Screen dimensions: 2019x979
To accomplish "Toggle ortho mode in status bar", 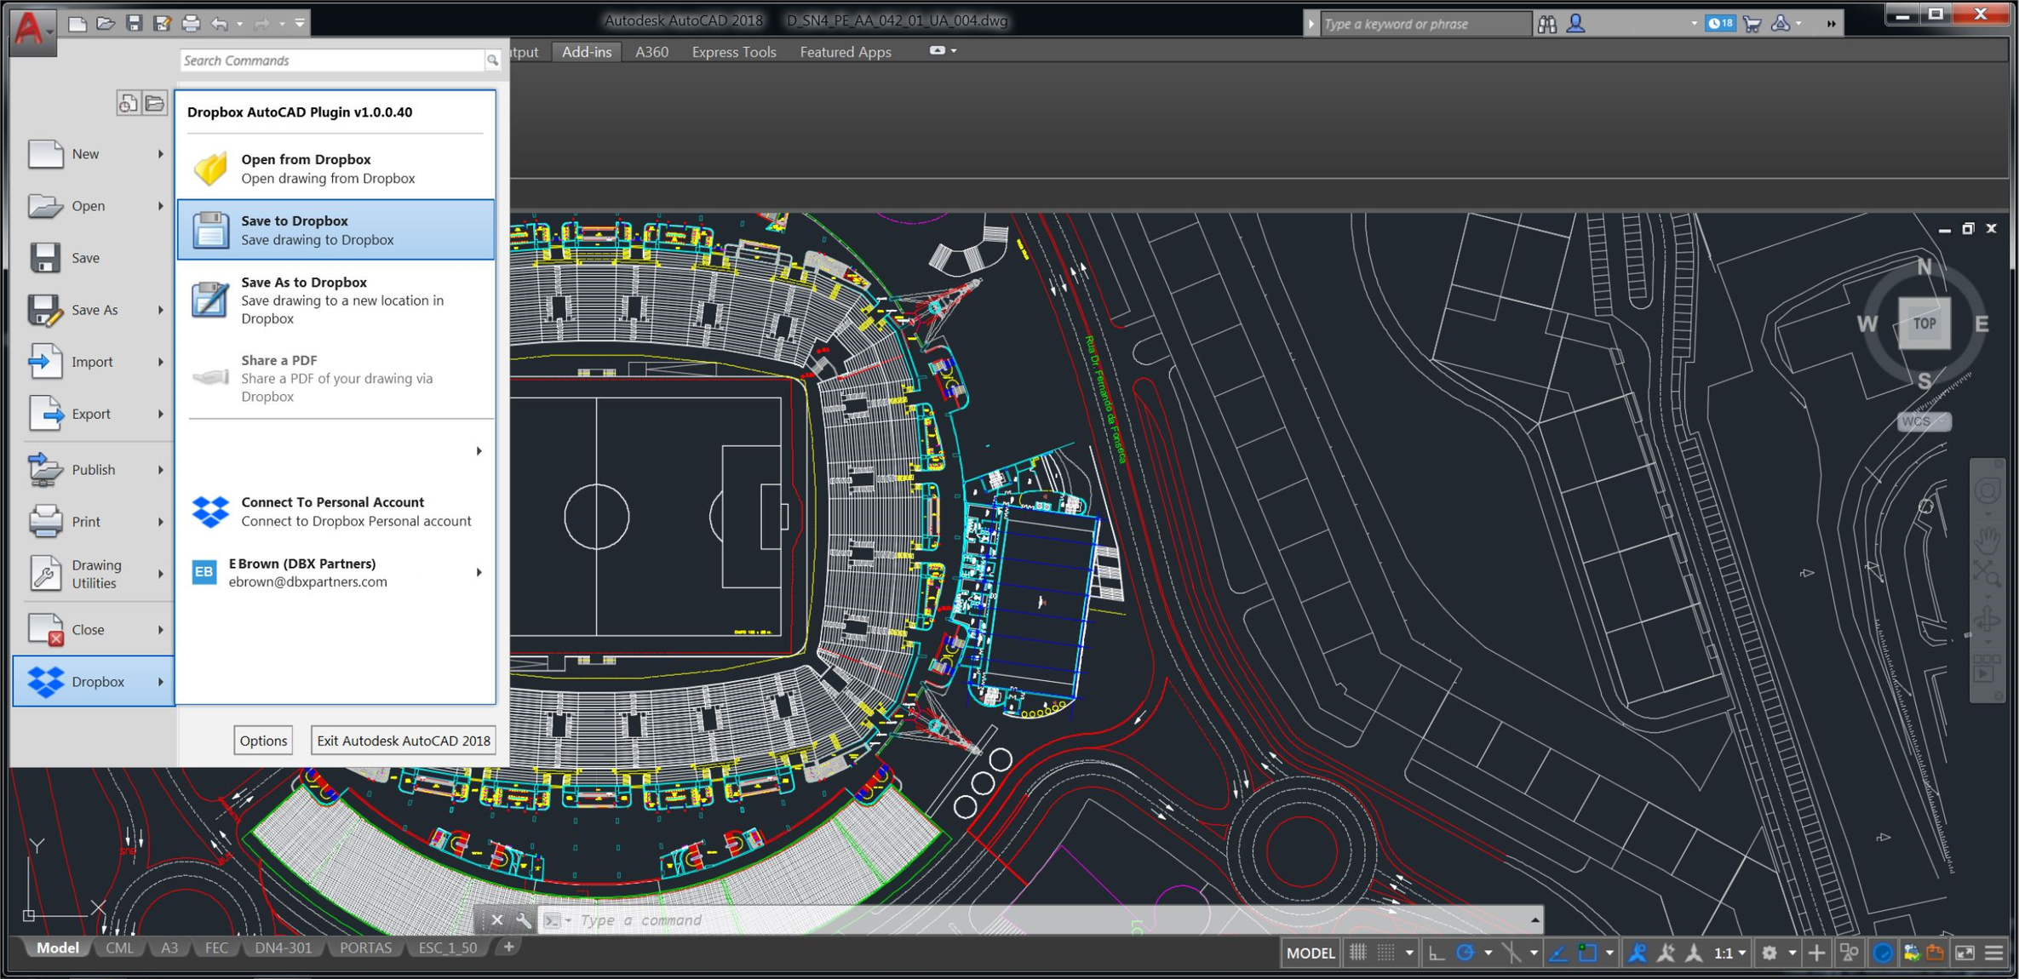I will (x=1436, y=953).
